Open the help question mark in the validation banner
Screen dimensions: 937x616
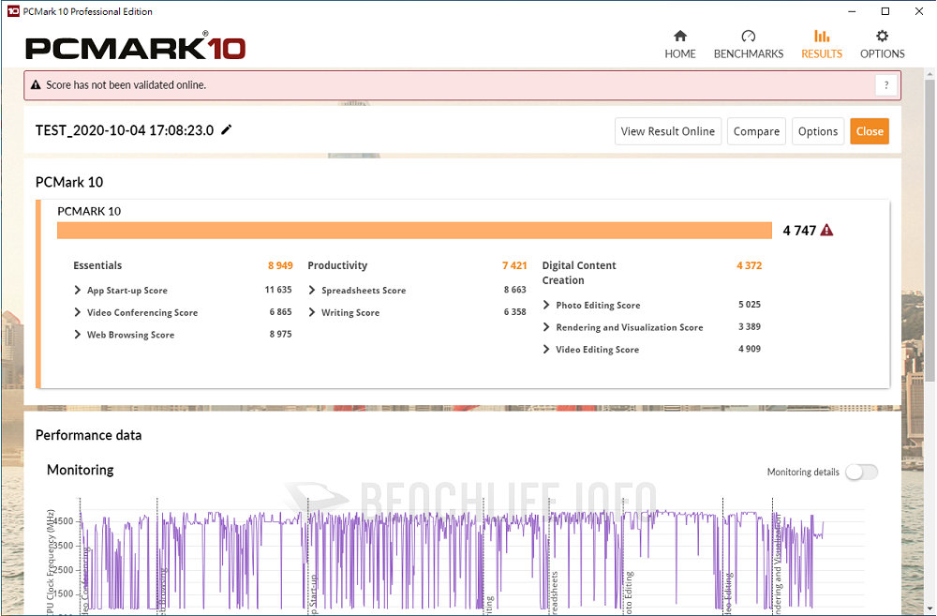(x=885, y=84)
